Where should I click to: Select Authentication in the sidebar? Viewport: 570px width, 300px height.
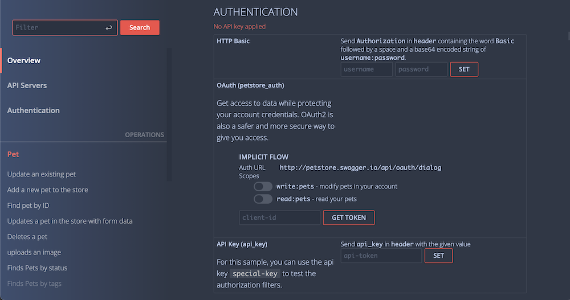[34, 110]
